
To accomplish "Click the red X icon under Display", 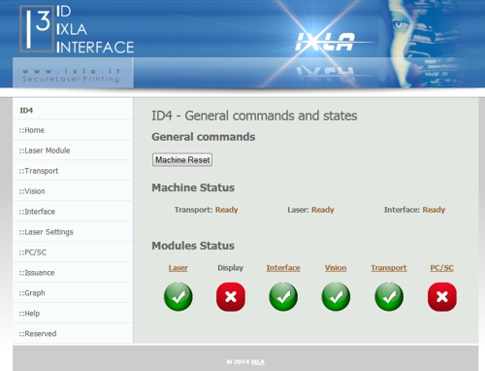I will [x=231, y=296].
